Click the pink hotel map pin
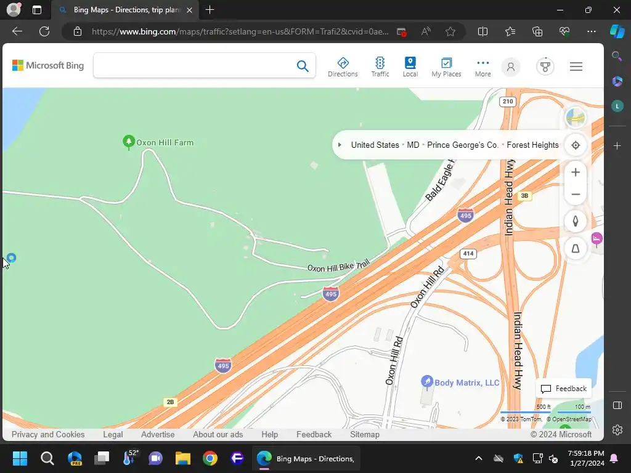The image size is (631, 473). (x=596, y=239)
